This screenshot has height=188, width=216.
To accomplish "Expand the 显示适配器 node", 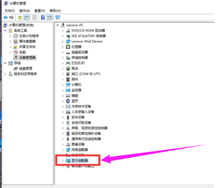I will click(63, 161).
